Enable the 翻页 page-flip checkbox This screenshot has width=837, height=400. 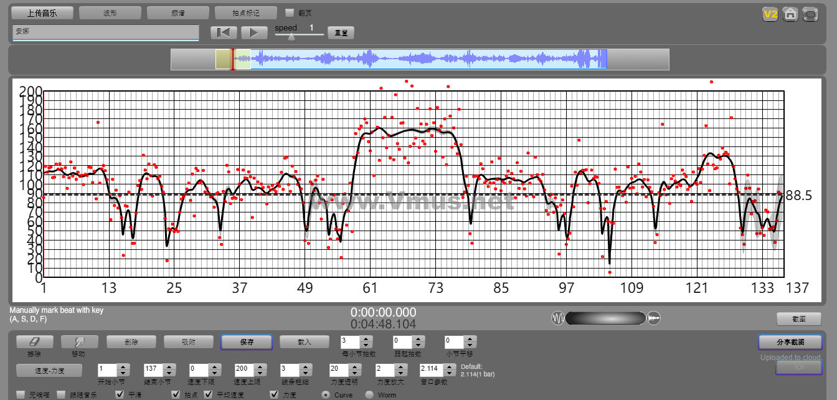click(x=290, y=12)
